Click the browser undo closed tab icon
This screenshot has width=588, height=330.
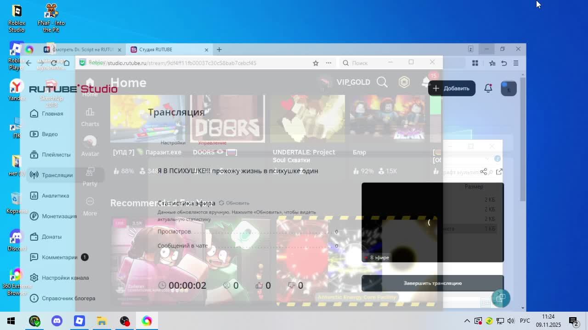click(x=504, y=63)
